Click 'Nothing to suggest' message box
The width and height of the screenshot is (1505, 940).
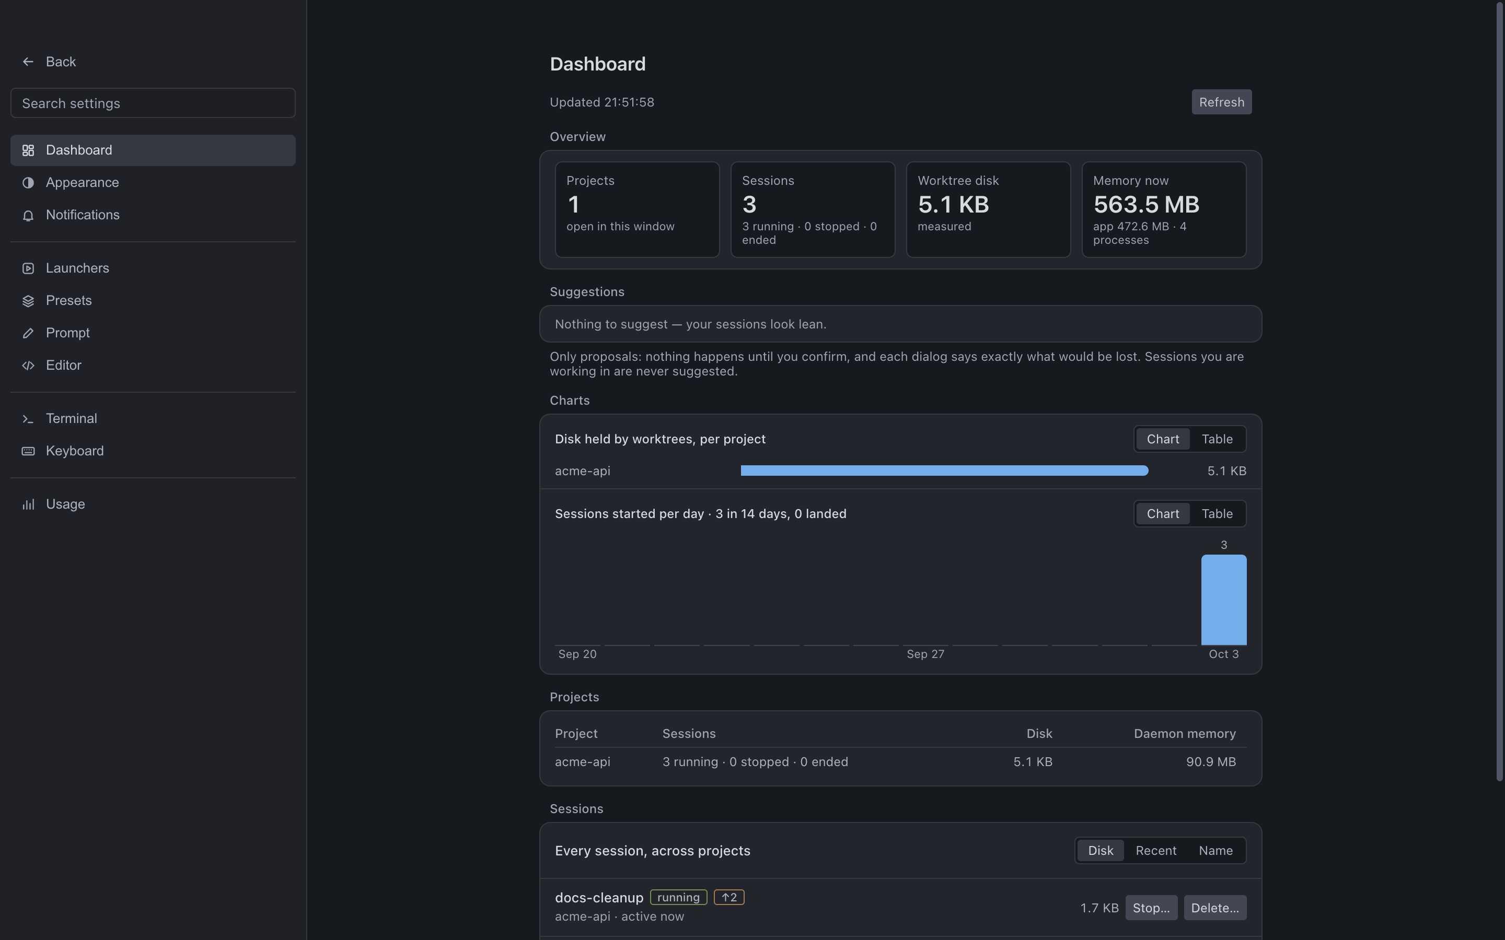click(900, 324)
